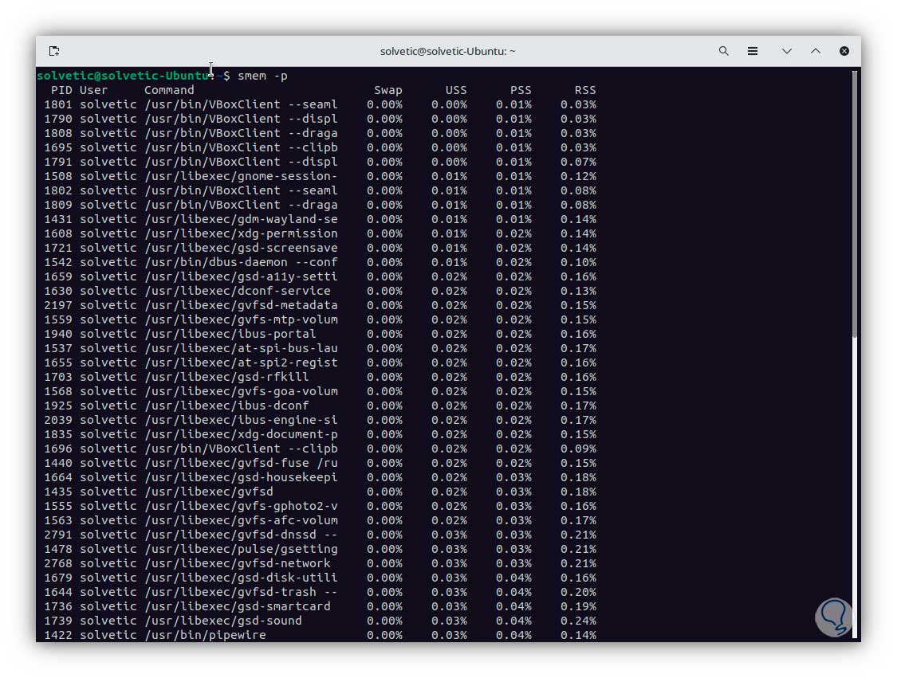Click /usr/libexec/gvfsd-dnssd -- command text
This screenshot has height=678, width=897.
click(x=241, y=535)
